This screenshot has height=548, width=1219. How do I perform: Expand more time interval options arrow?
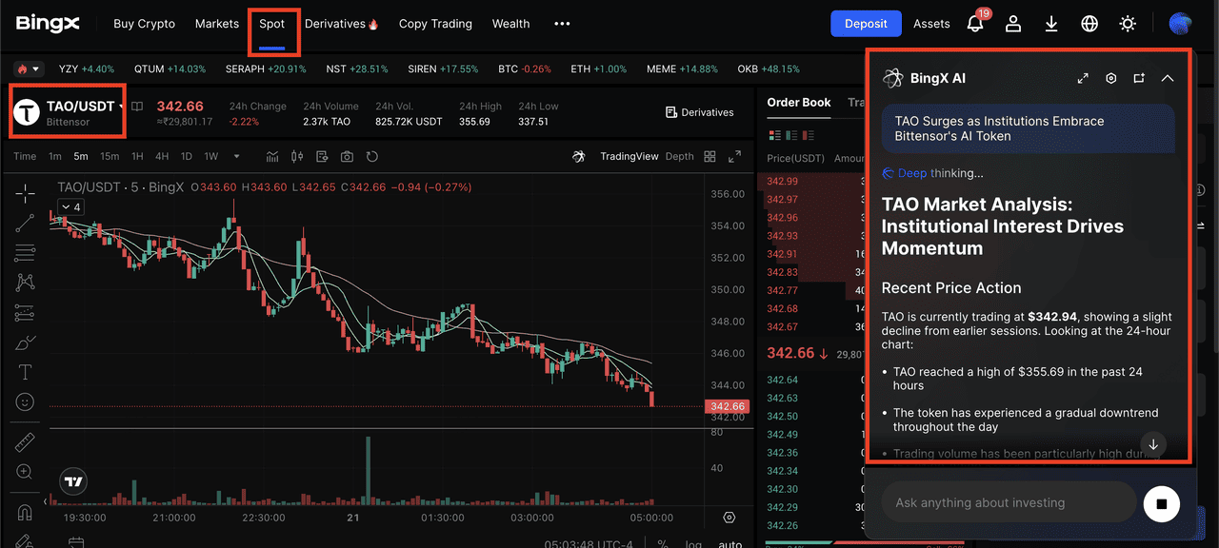[236, 156]
